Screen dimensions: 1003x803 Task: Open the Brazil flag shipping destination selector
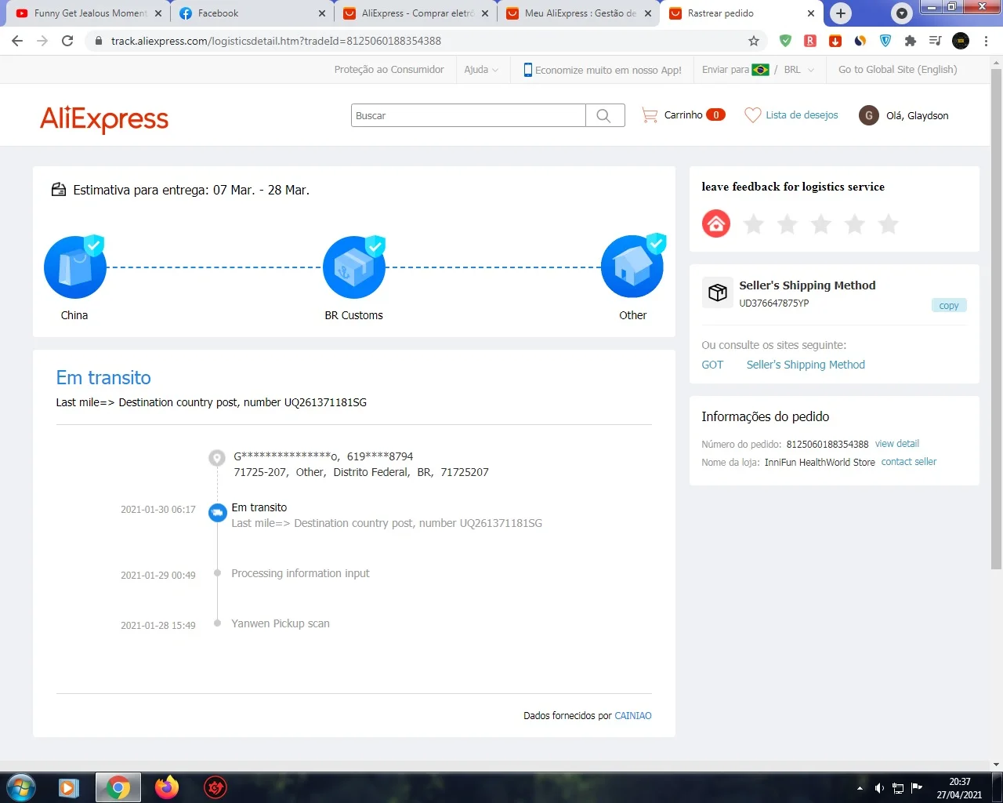point(760,70)
